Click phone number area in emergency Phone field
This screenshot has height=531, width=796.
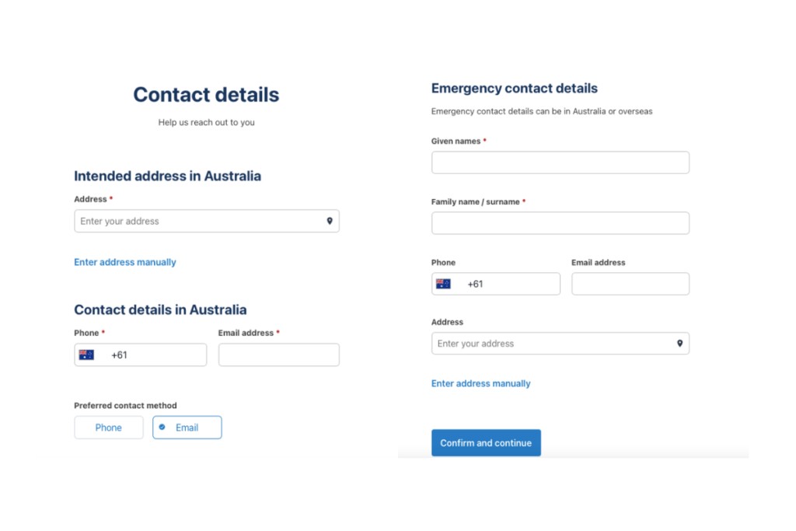(521, 285)
